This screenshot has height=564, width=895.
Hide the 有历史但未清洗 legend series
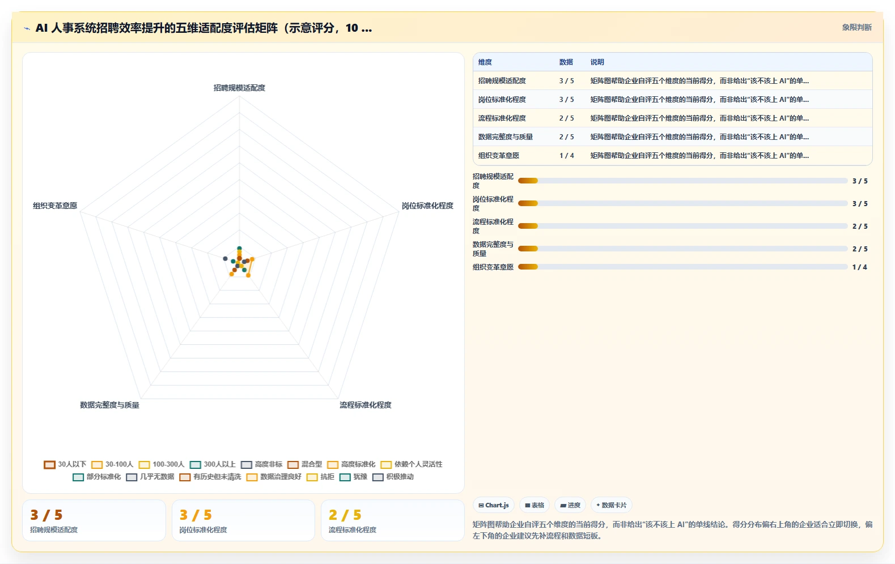tap(210, 477)
